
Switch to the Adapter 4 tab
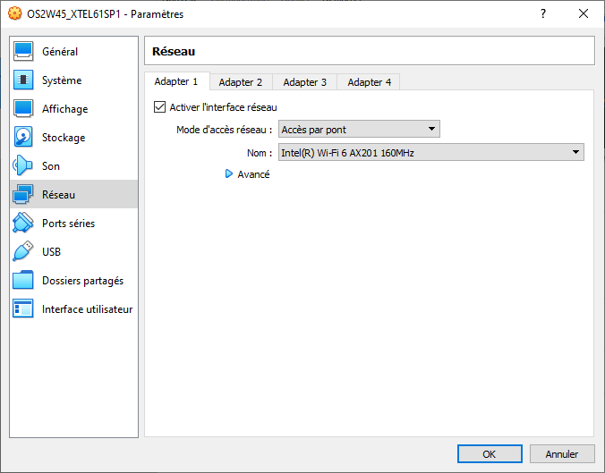click(369, 82)
